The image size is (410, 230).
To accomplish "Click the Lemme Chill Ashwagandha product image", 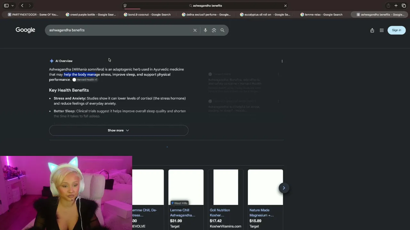I will coord(186,187).
